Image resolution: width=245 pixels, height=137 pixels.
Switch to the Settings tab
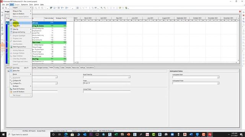83,68
